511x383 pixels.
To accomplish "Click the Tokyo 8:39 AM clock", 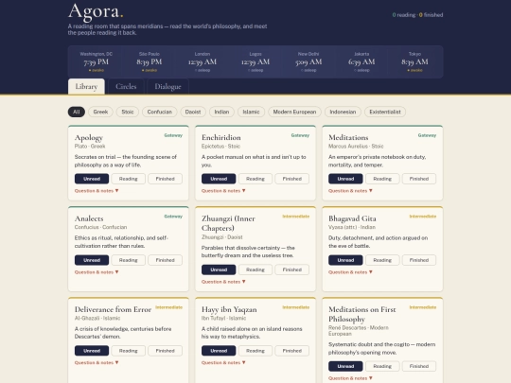I will [x=414, y=61].
